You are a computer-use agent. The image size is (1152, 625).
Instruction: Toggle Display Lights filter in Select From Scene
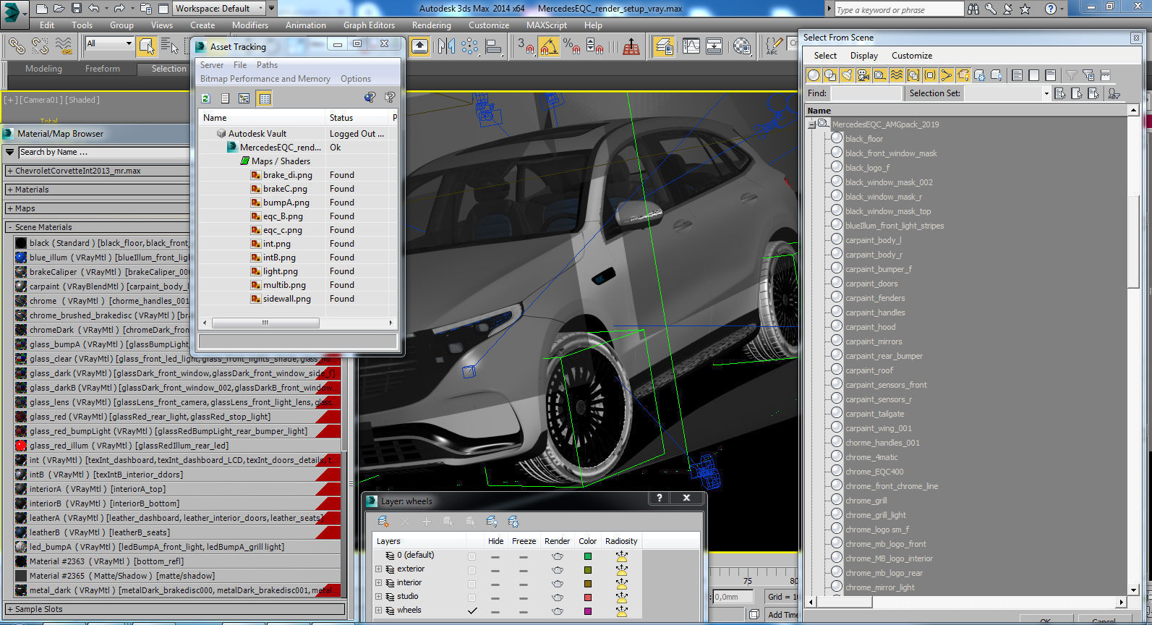pos(847,75)
